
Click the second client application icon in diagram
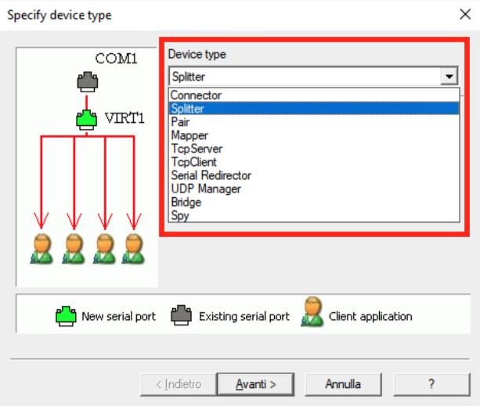click(73, 246)
